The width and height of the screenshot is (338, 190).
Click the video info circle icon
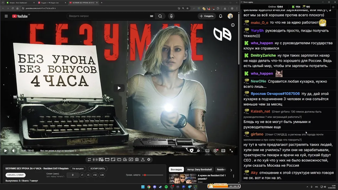(233, 25)
